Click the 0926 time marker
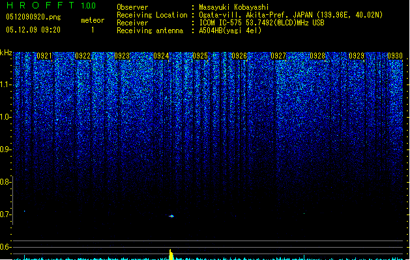The height and width of the screenshot is (260, 410). 239,55
